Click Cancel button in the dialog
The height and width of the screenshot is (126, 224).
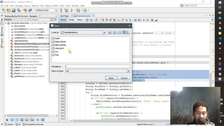click(x=124, y=78)
